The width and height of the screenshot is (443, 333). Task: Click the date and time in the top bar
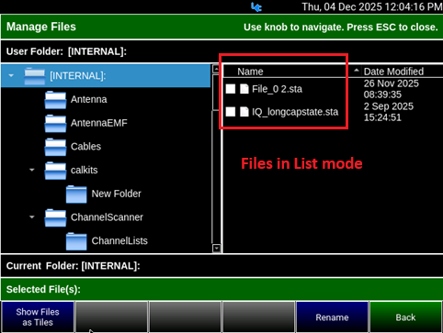click(372, 6)
